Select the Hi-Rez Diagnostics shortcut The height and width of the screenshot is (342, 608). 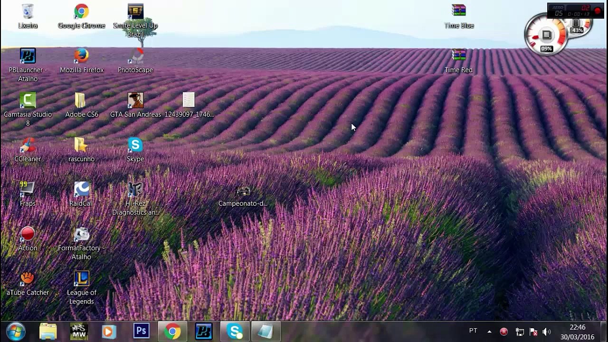(135, 199)
